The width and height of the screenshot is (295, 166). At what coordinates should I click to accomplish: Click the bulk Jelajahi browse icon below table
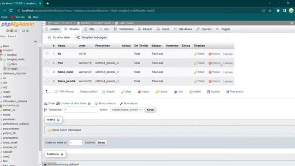pos(103,92)
